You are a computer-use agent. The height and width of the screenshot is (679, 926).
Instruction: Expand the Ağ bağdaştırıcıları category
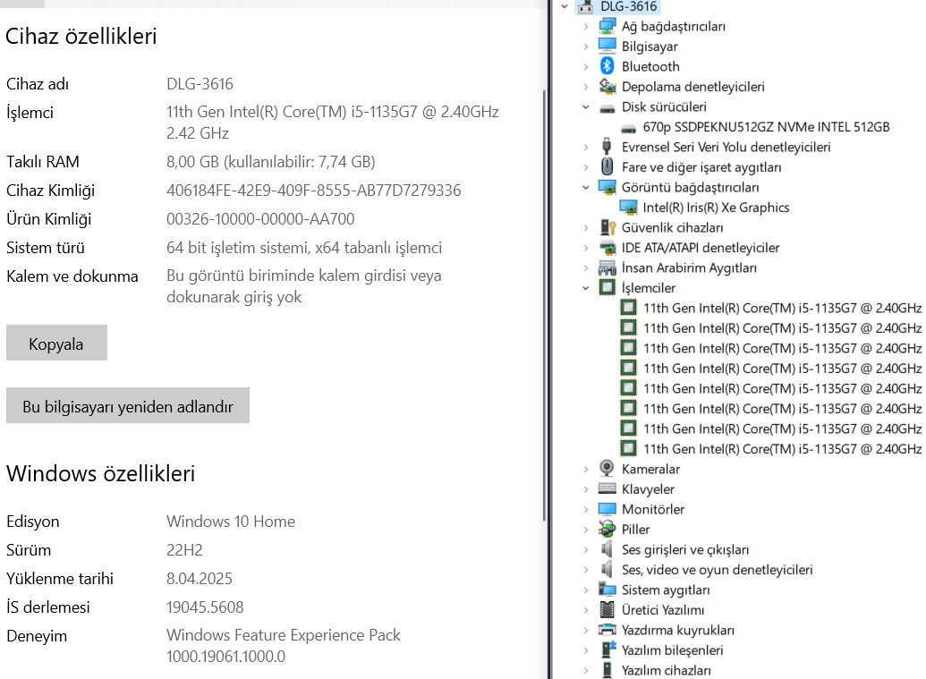pos(586,27)
